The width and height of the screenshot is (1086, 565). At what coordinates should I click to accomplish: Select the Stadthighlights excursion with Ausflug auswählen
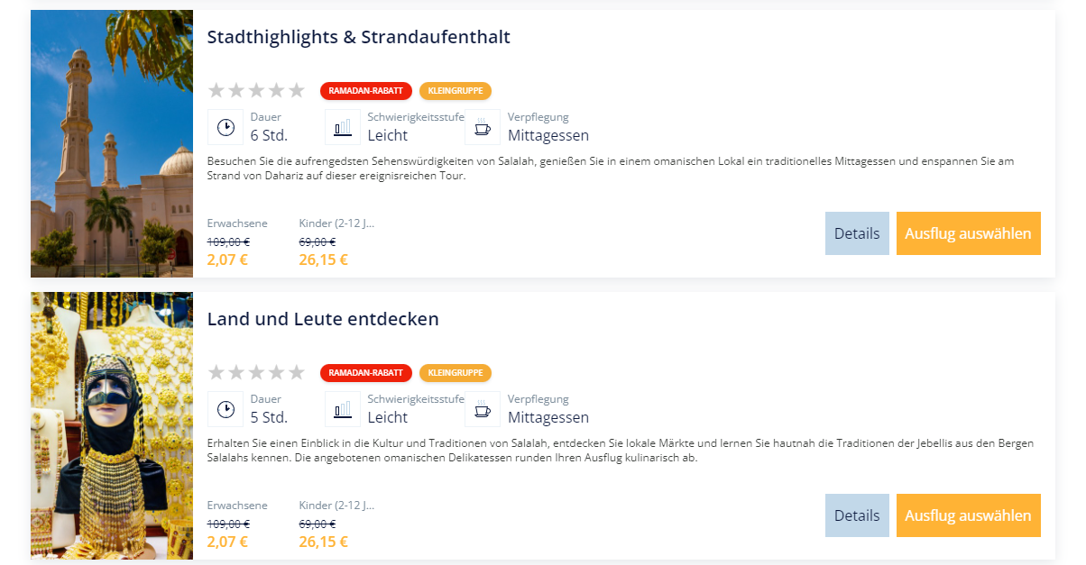968,233
